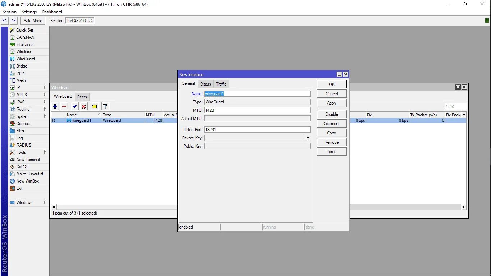The image size is (491, 276).
Task: Click the Redo arrow in toolbar
Action: pos(14,21)
